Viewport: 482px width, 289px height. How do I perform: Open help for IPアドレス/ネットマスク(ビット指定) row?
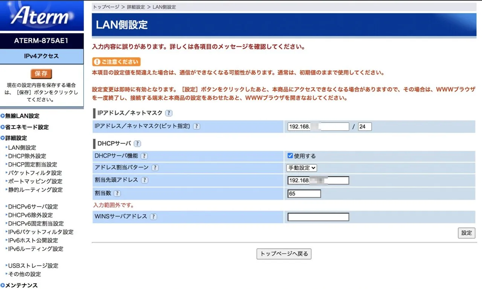pos(196,126)
